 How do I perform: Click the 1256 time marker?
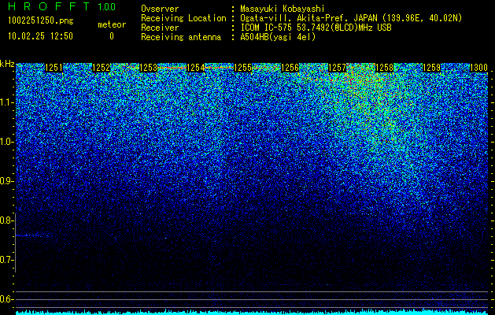tap(290, 68)
